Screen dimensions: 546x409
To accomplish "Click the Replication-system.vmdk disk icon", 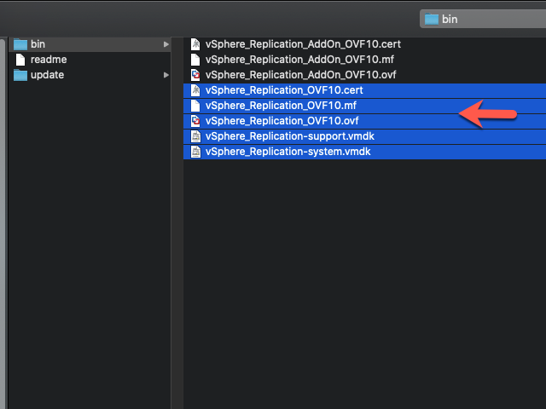I will click(x=195, y=152).
